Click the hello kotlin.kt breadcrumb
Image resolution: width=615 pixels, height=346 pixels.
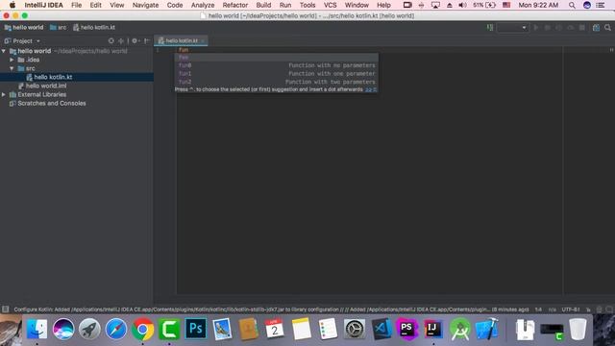94,28
